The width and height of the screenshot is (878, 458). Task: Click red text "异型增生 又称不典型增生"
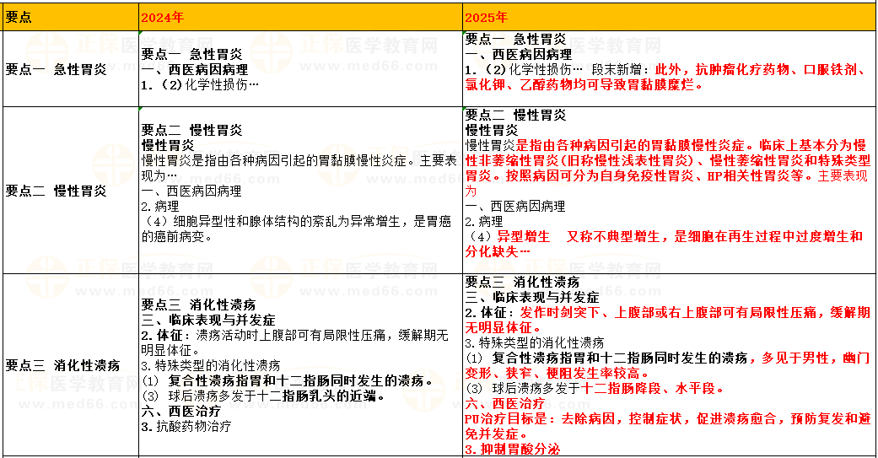[590, 236]
